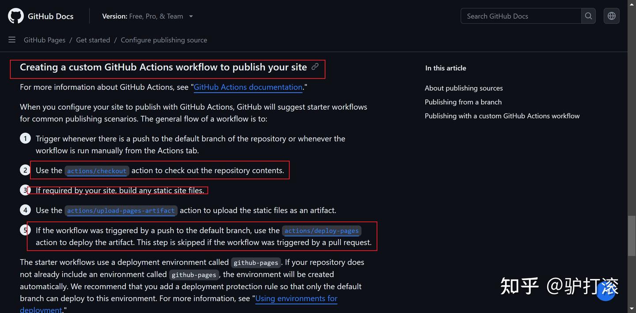Screen dimensions: 636x313
Task: Expand the Version Free, Pro, & Team dropdown
Action: pos(148,16)
